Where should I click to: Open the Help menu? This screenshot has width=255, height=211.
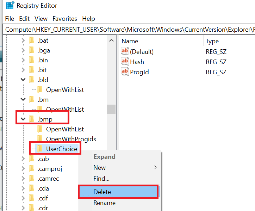point(88,19)
